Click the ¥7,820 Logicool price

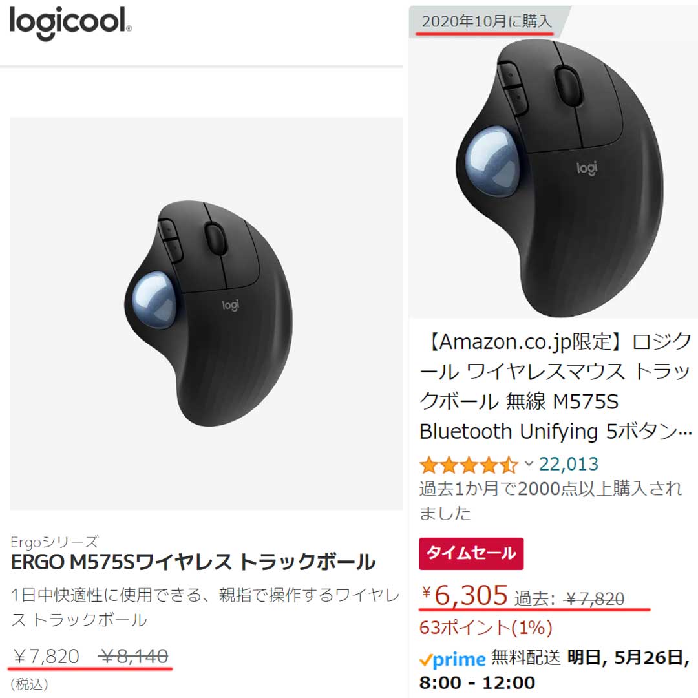point(47,656)
